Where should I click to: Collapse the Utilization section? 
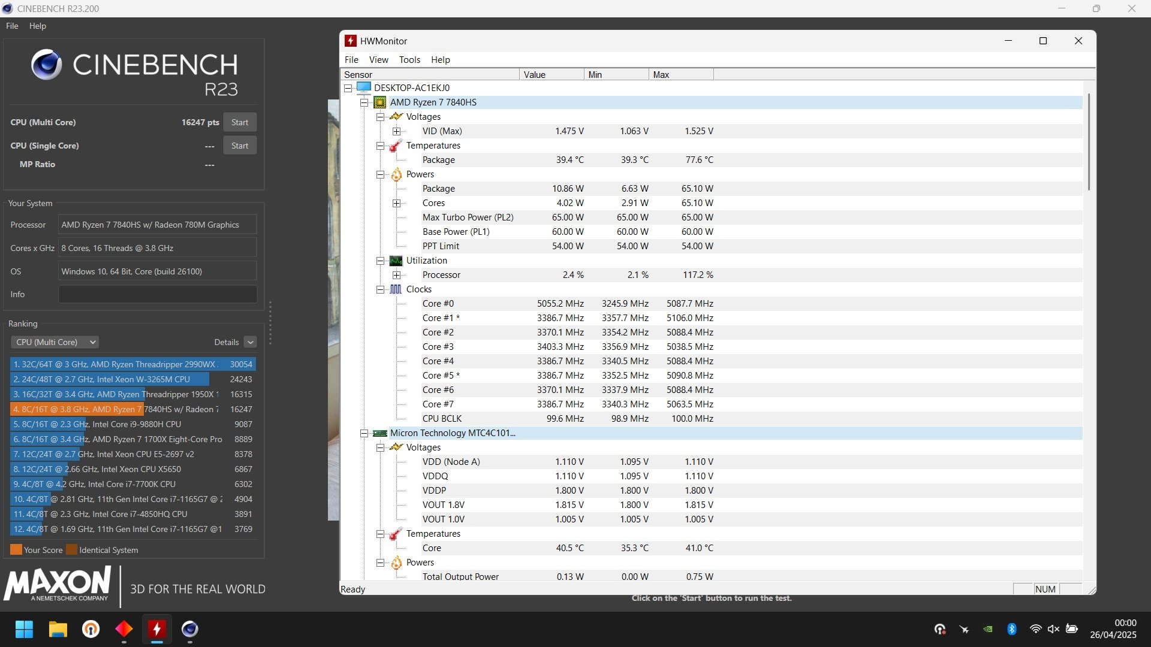[x=380, y=261]
